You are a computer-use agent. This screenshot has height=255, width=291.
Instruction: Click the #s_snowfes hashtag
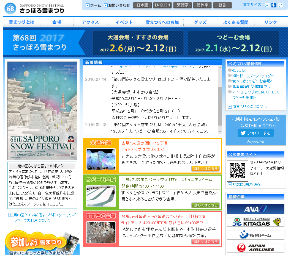(x=255, y=142)
